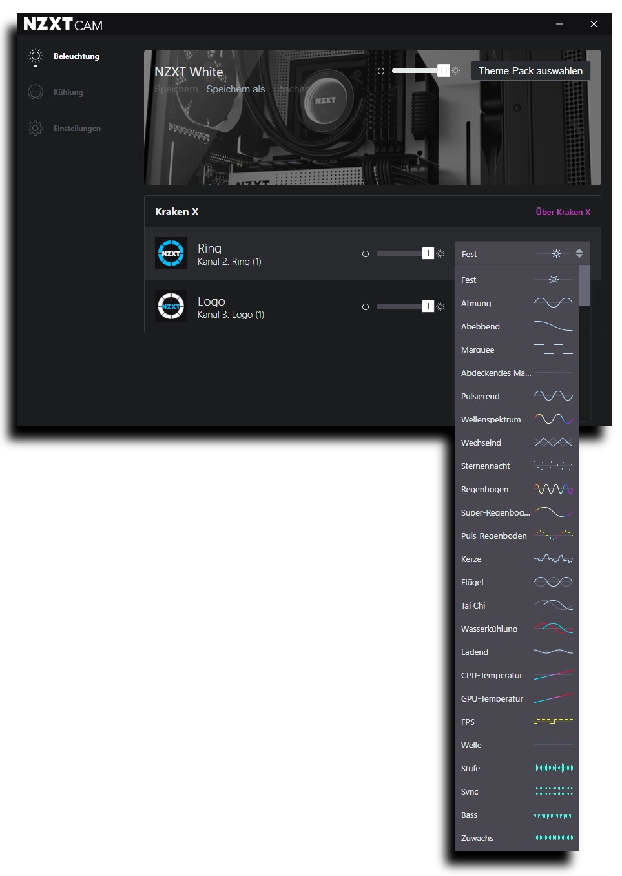
Task: Click the circle icon left of the theme brightness slider
Action: pos(381,71)
